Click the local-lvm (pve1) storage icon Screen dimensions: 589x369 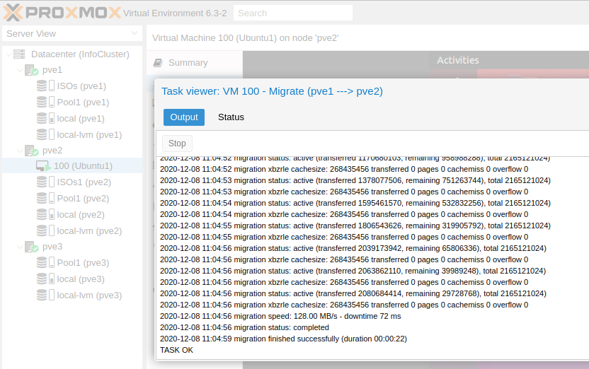pyautogui.click(x=45, y=134)
